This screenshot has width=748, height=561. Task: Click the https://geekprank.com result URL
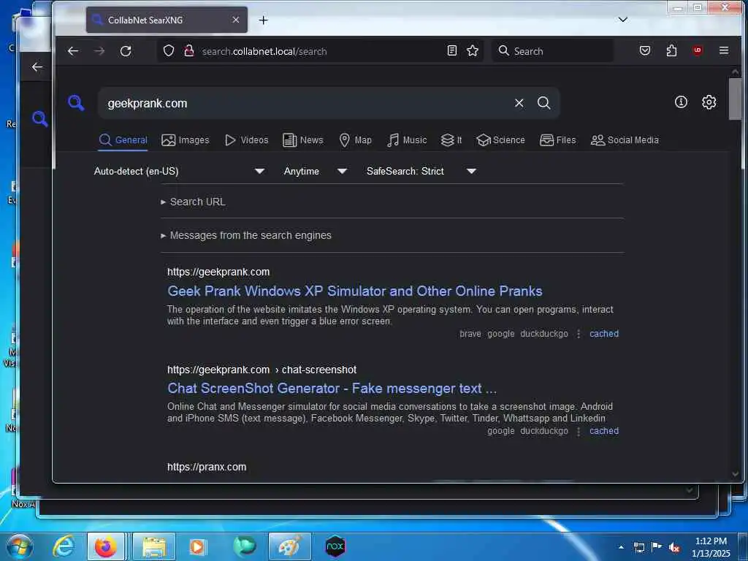point(218,272)
